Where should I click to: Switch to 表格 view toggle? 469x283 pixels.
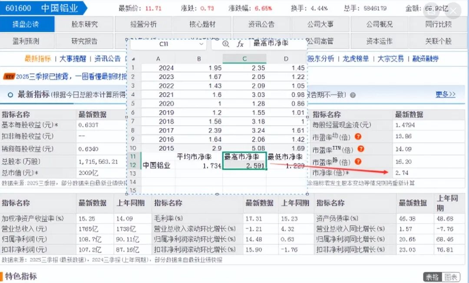(433, 277)
